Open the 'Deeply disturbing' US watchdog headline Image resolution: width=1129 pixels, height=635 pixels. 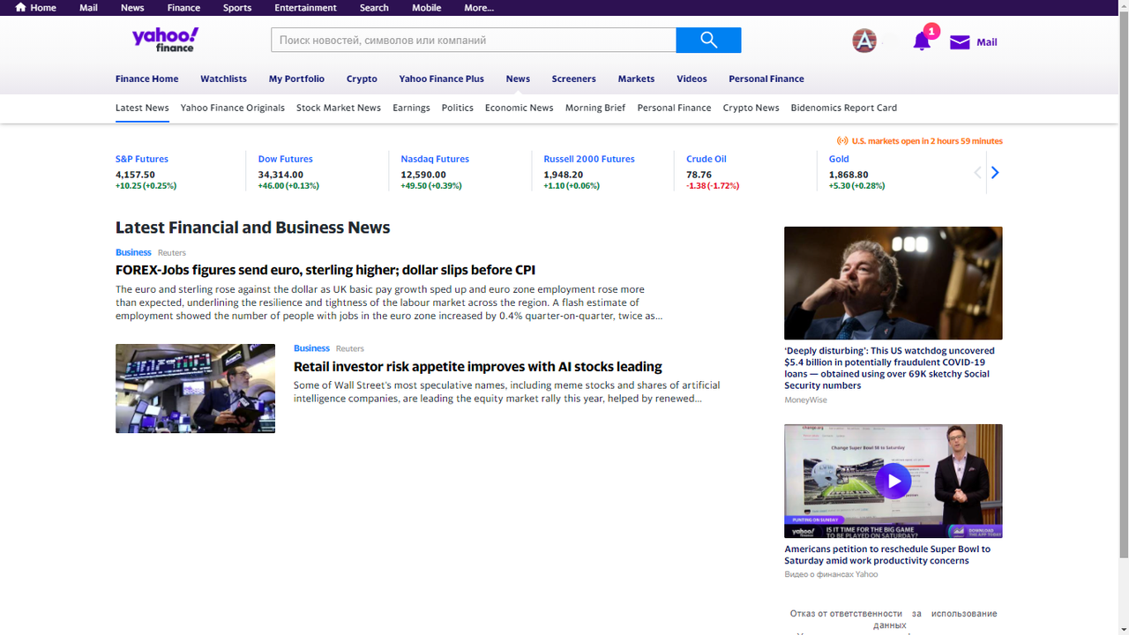click(x=890, y=368)
